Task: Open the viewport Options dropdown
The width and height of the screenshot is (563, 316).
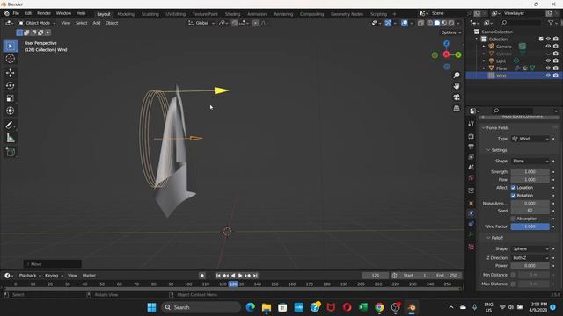Action: pos(451,32)
